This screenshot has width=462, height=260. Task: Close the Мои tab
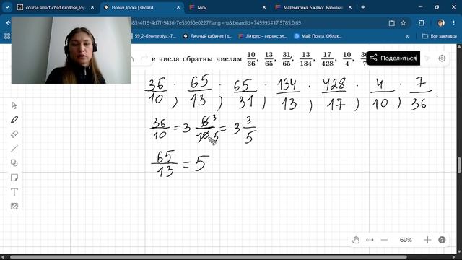(x=264, y=8)
